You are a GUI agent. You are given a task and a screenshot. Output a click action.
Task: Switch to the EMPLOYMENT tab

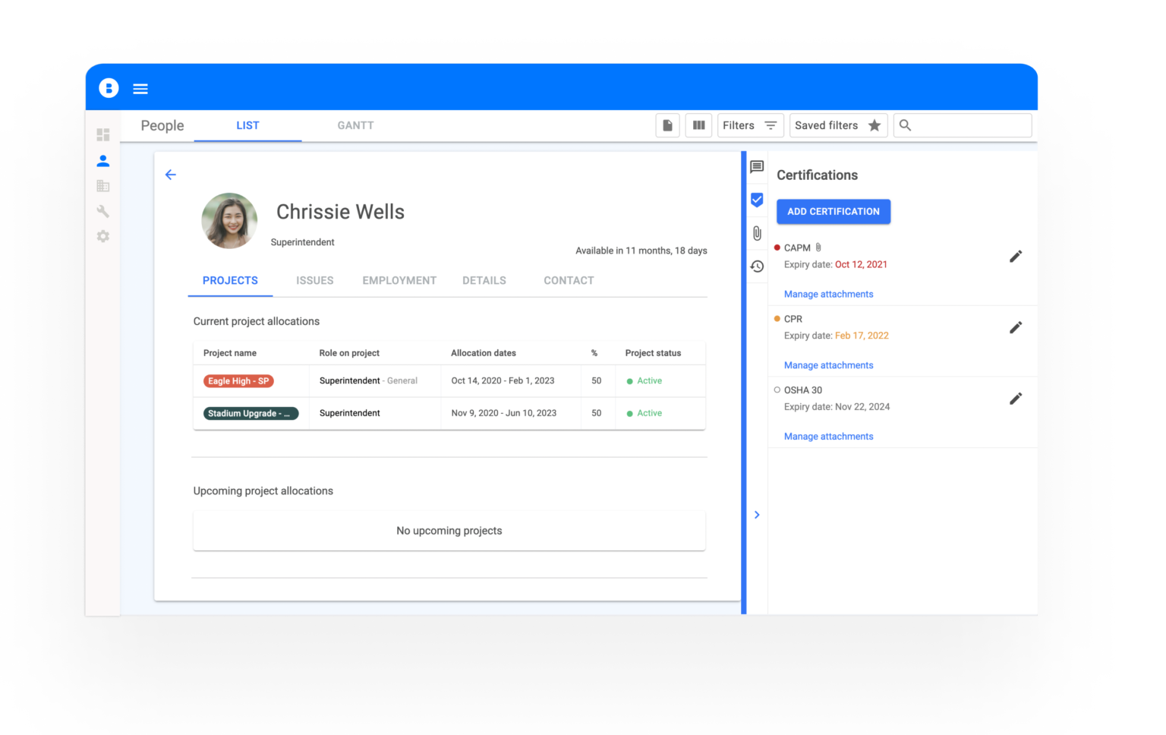(x=399, y=281)
